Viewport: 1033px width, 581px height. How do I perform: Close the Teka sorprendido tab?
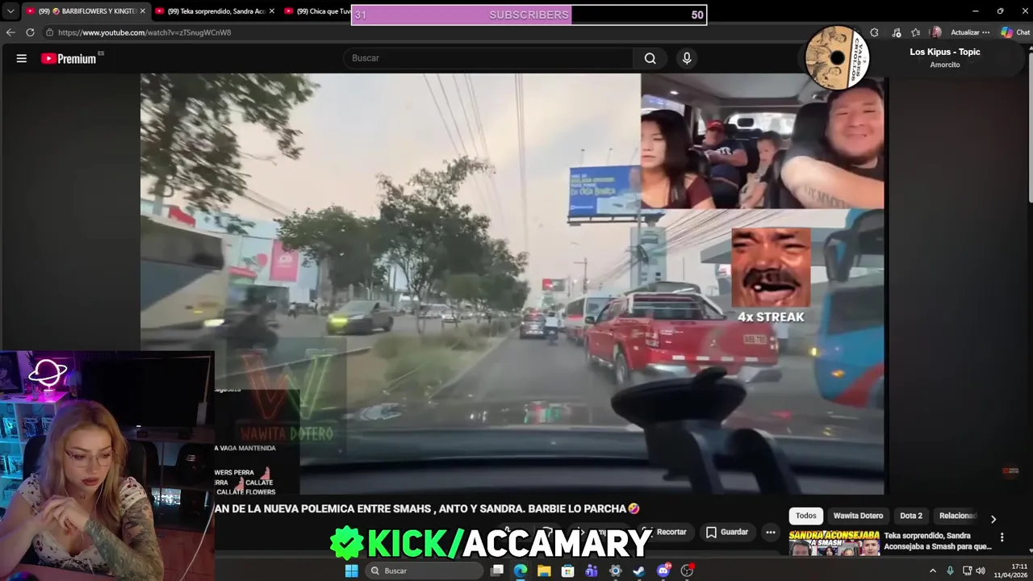tap(271, 11)
